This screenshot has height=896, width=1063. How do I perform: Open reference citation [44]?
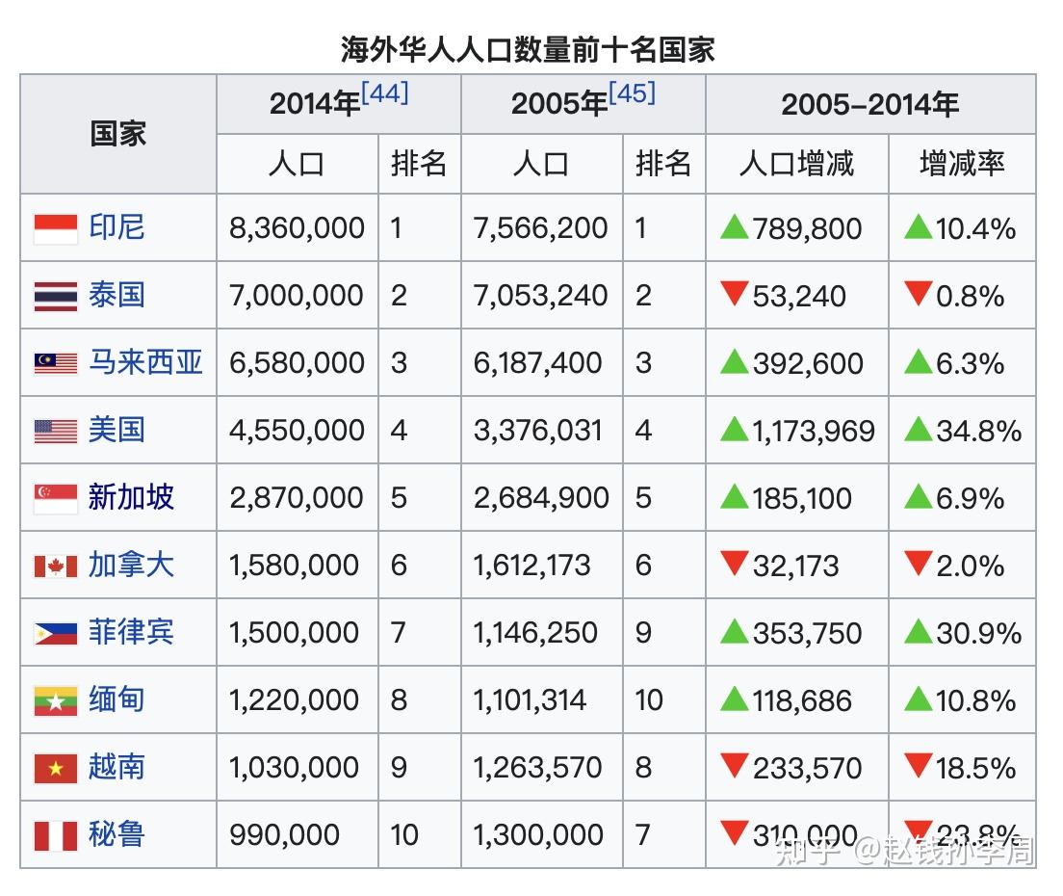point(387,92)
